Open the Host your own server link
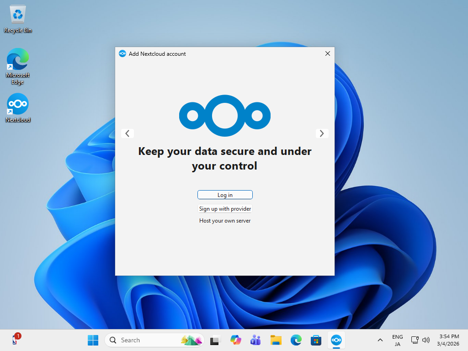Viewport: 468px width, 351px height. click(225, 221)
